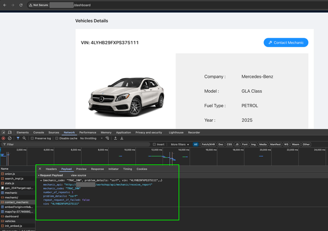The width and height of the screenshot is (328, 231).
Task: Toggle the device toolbar icon in DevTools
Action: tap(10, 132)
